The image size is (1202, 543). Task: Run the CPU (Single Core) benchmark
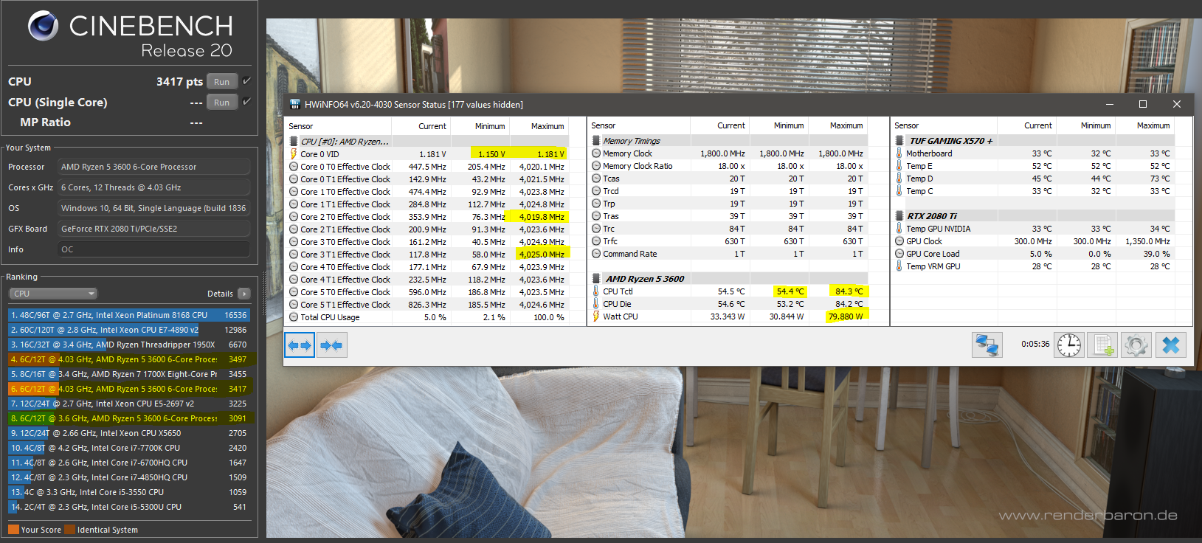221,103
